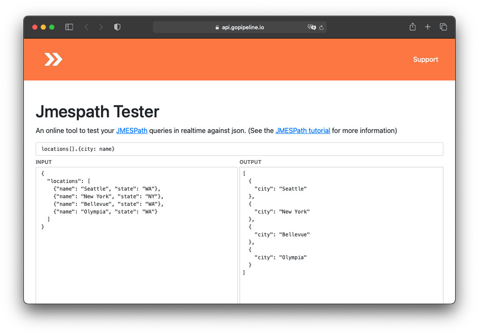Click the Safari privacy shield icon
479x335 pixels.
[x=117, y=27]
